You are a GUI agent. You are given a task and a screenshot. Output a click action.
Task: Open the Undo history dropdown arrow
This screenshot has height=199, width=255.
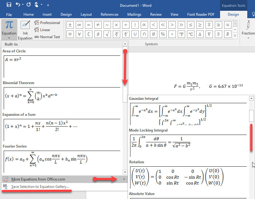(23, 5)
